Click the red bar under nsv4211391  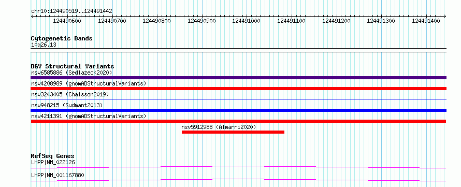click(238, 121)
